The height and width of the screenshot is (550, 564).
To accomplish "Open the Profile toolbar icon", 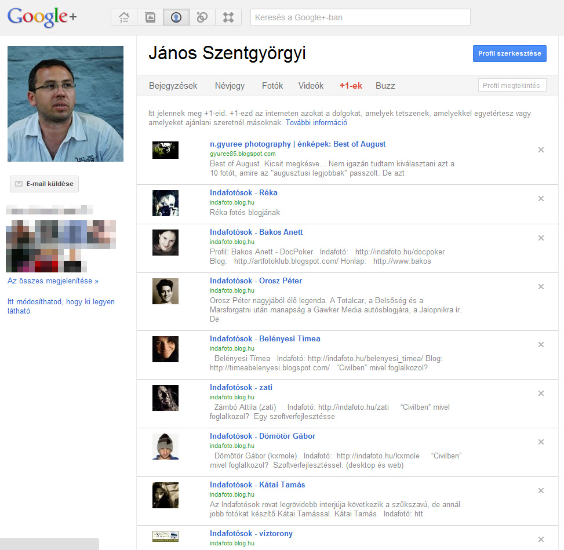I will click(176, 17).
